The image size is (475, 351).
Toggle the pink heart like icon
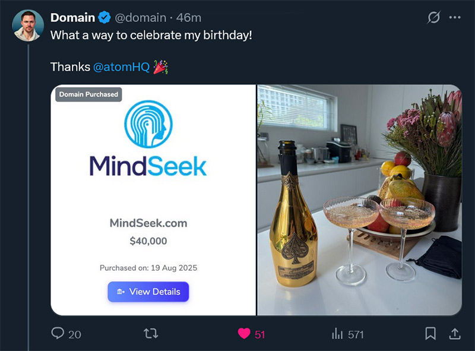tap(244, 334)
